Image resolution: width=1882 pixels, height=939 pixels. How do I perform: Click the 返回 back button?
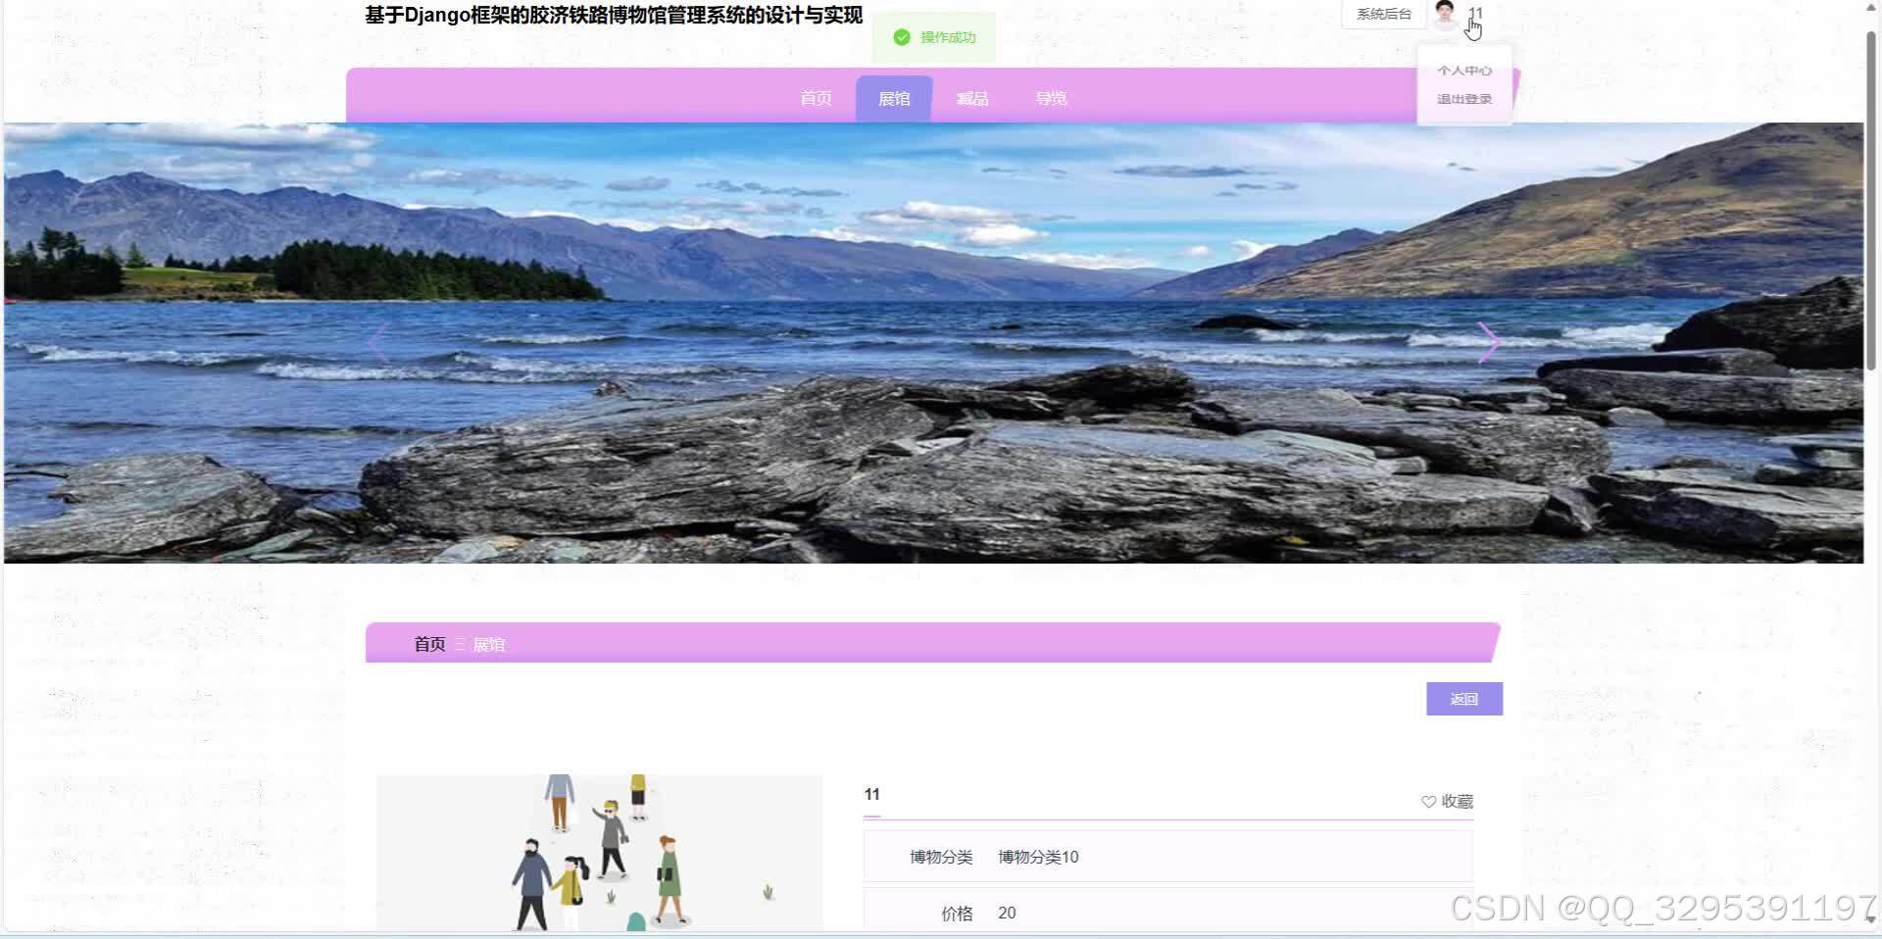1463,699
